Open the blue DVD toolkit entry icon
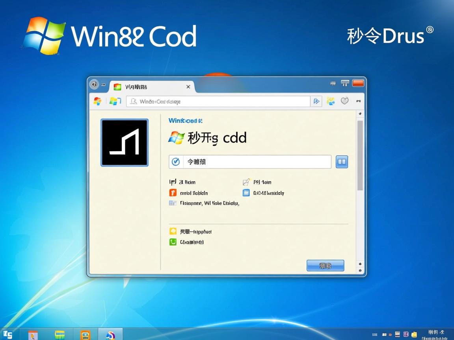The width and height of the screenshot is (454, 340). tap(246, 193)
